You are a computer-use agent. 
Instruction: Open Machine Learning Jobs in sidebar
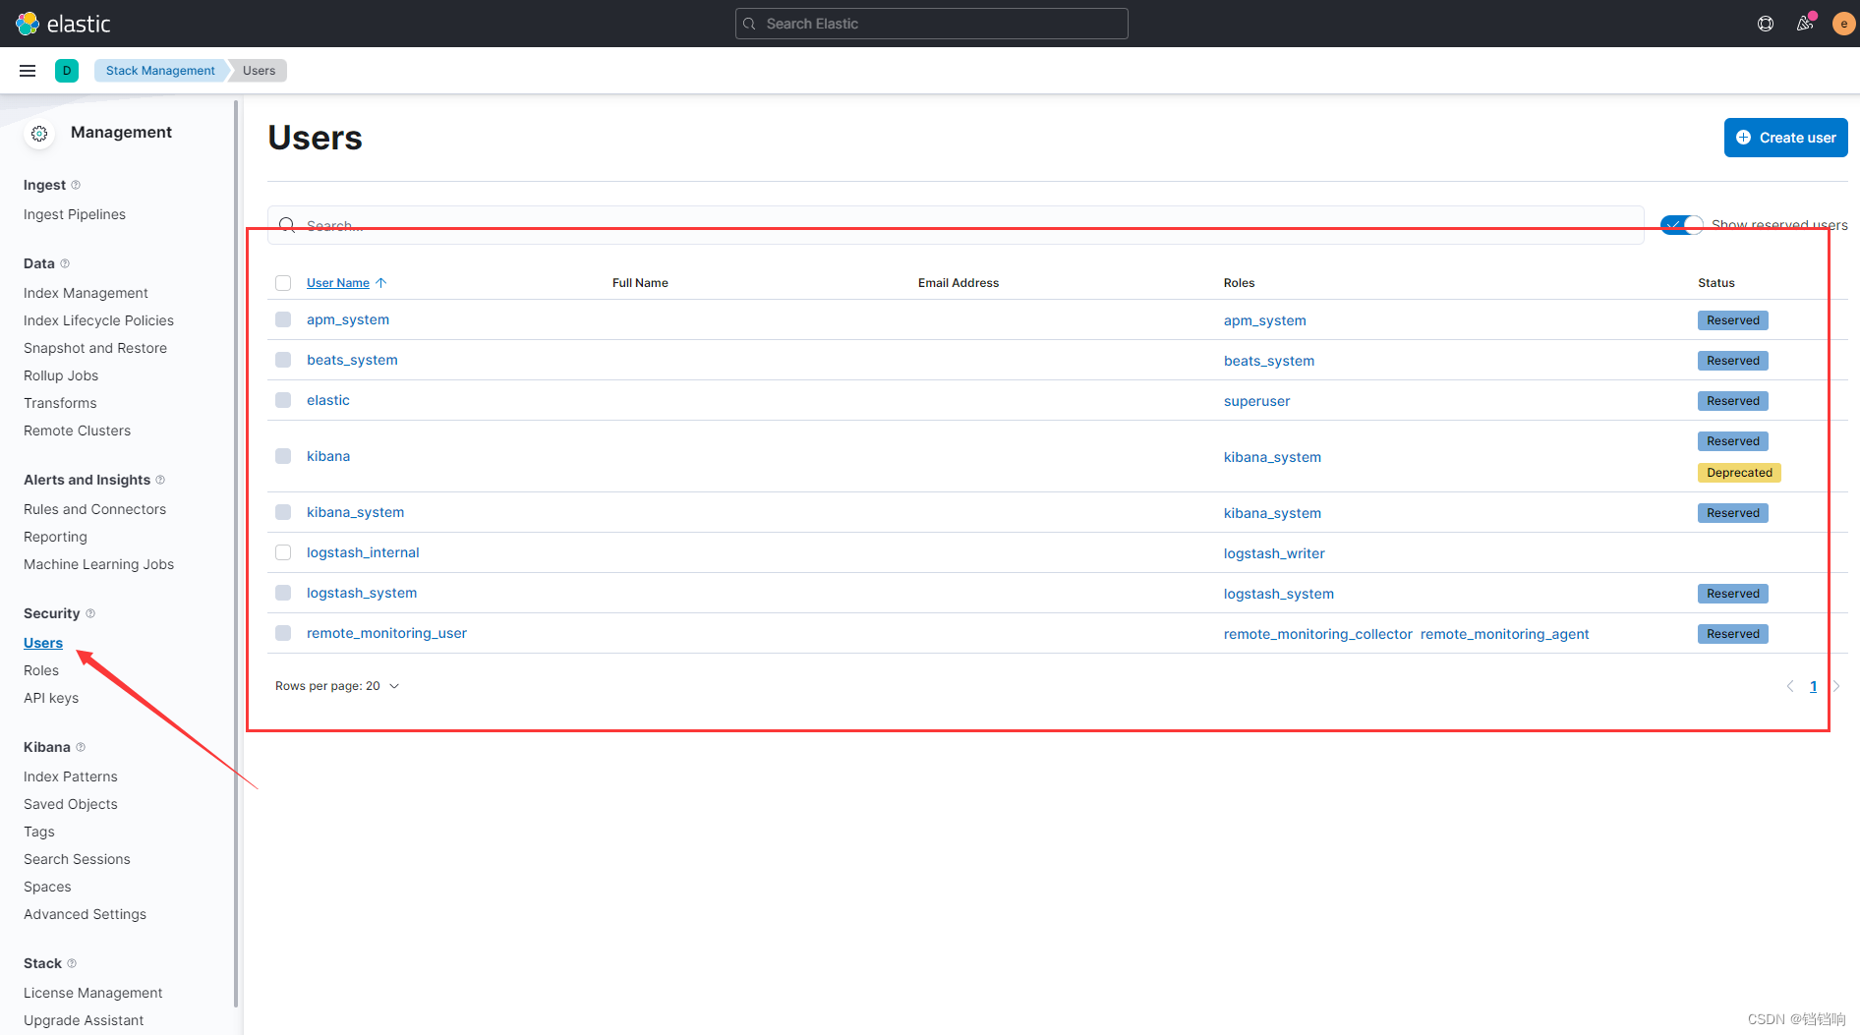[98, 564]
